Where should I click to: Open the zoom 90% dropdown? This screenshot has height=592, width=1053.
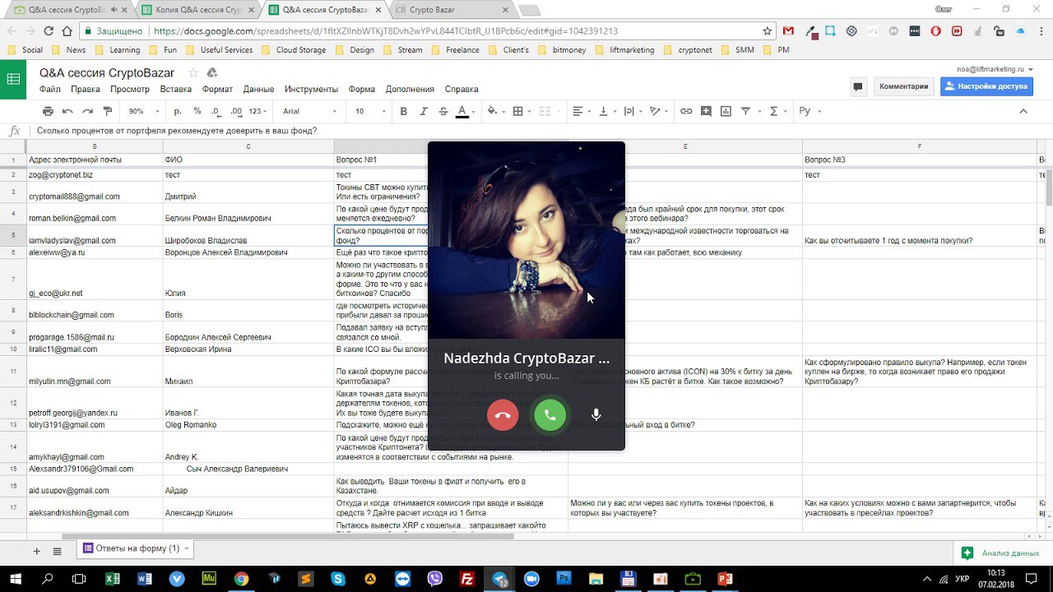(142, 111)
